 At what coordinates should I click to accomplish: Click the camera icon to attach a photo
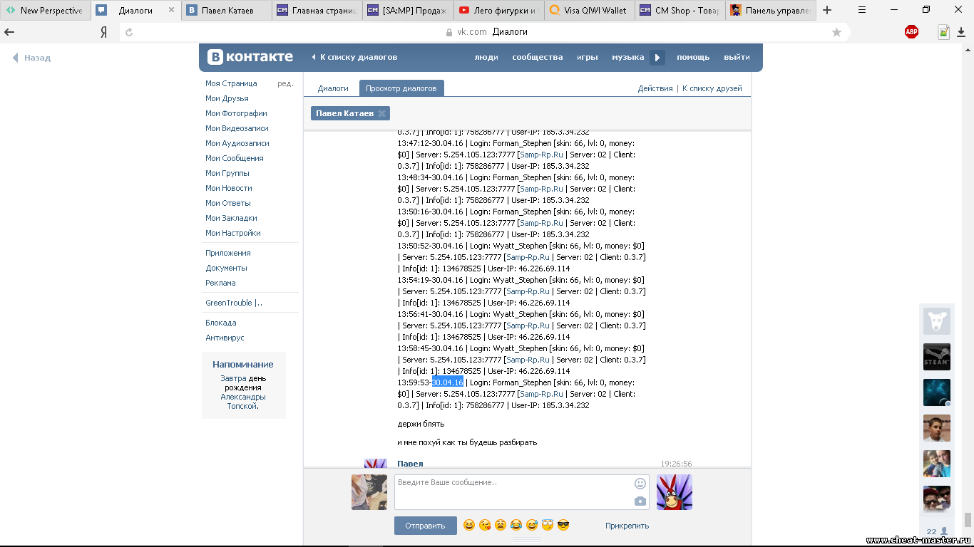click(x=640, y=501)
